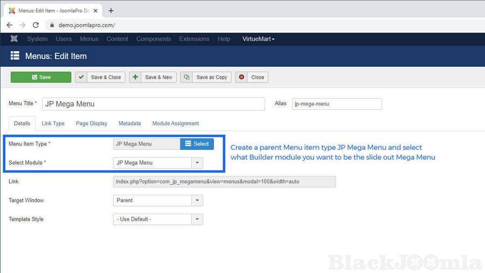
Task: Open the Extensions menu
Action: tap(194, 39)
